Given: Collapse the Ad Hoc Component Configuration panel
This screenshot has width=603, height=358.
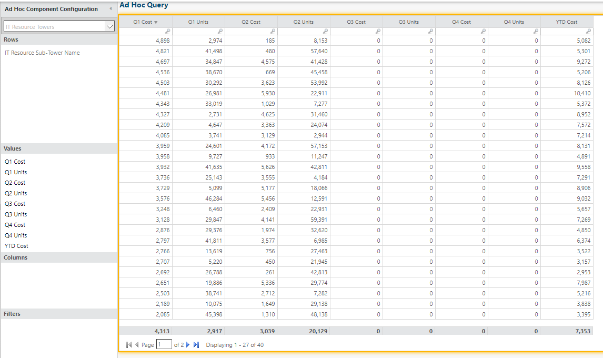Looking at the screenshot, I should pyautogui.click(x=110, y=8).
